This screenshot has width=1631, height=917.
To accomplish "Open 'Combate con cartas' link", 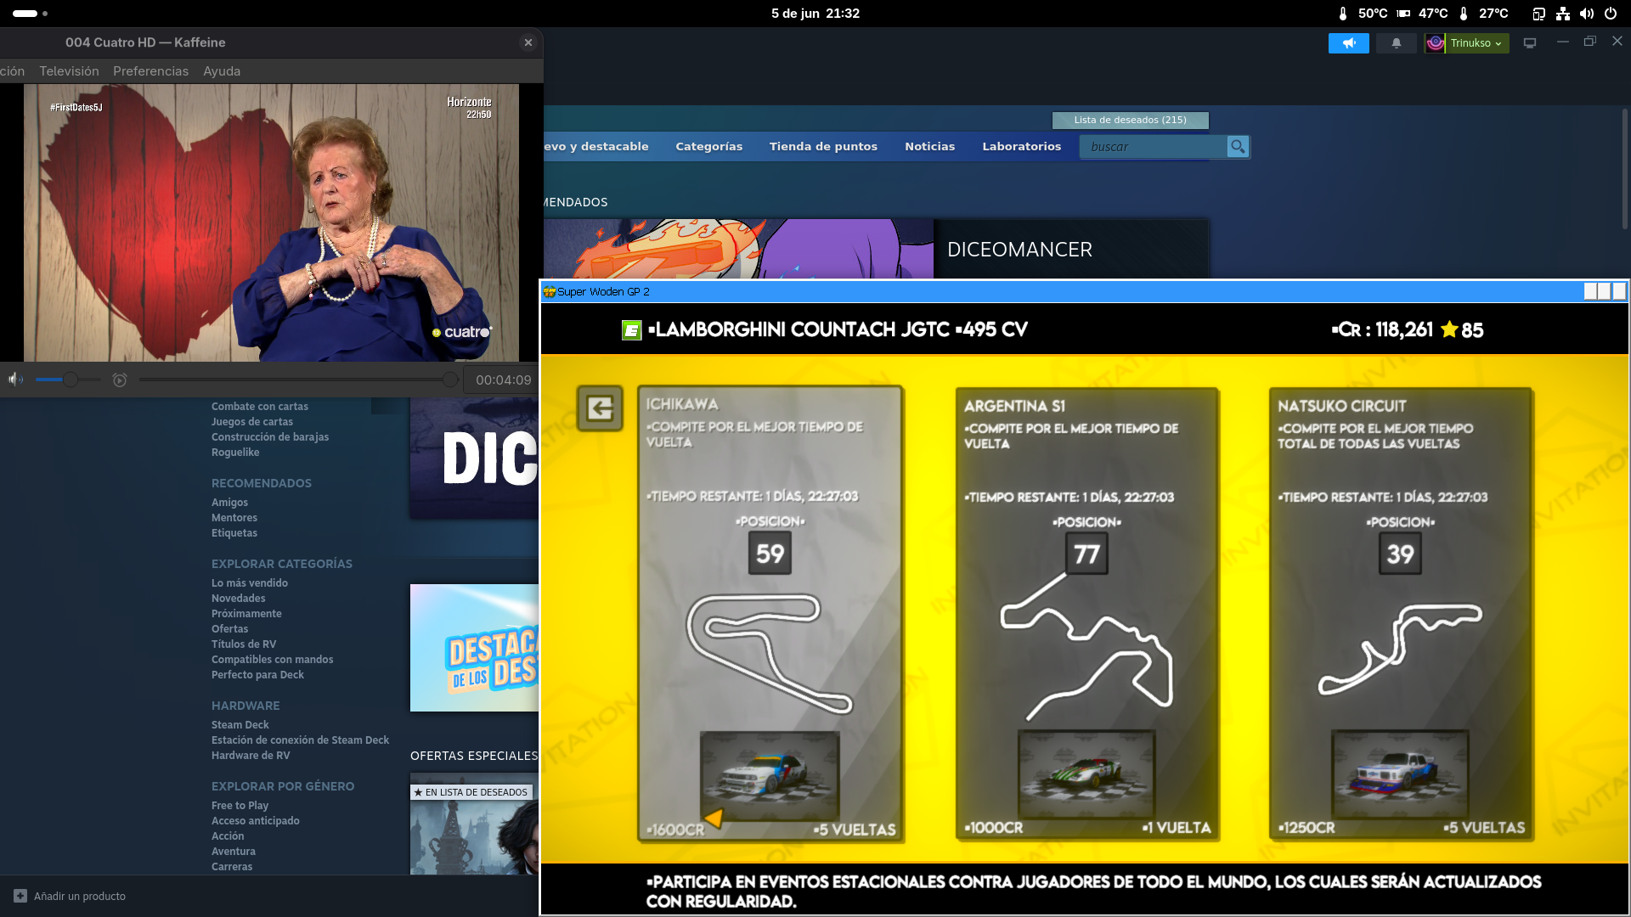I will coord(260,407).
